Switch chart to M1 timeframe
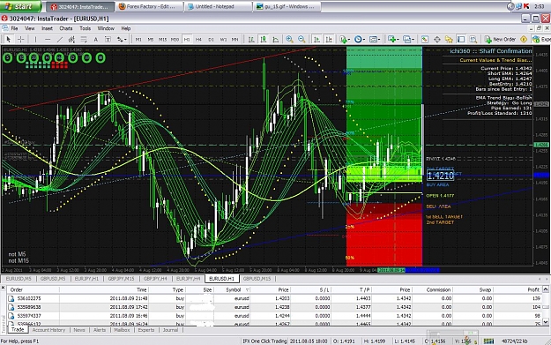The height and width of the screenshot is (345, 551). tap(138, 40)
